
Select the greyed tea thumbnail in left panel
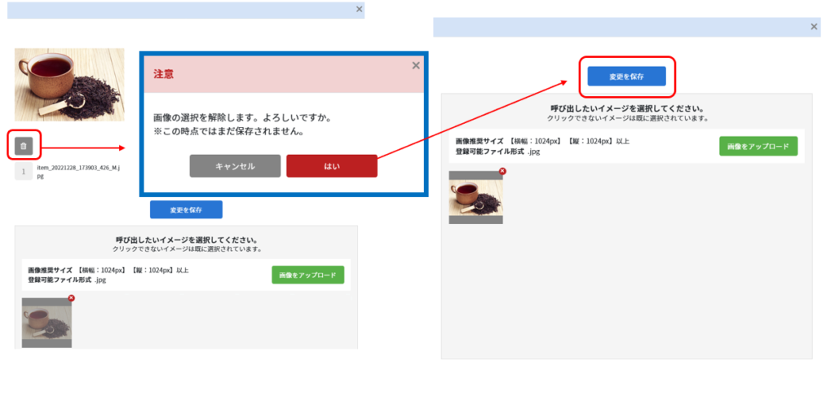(46, 323)
